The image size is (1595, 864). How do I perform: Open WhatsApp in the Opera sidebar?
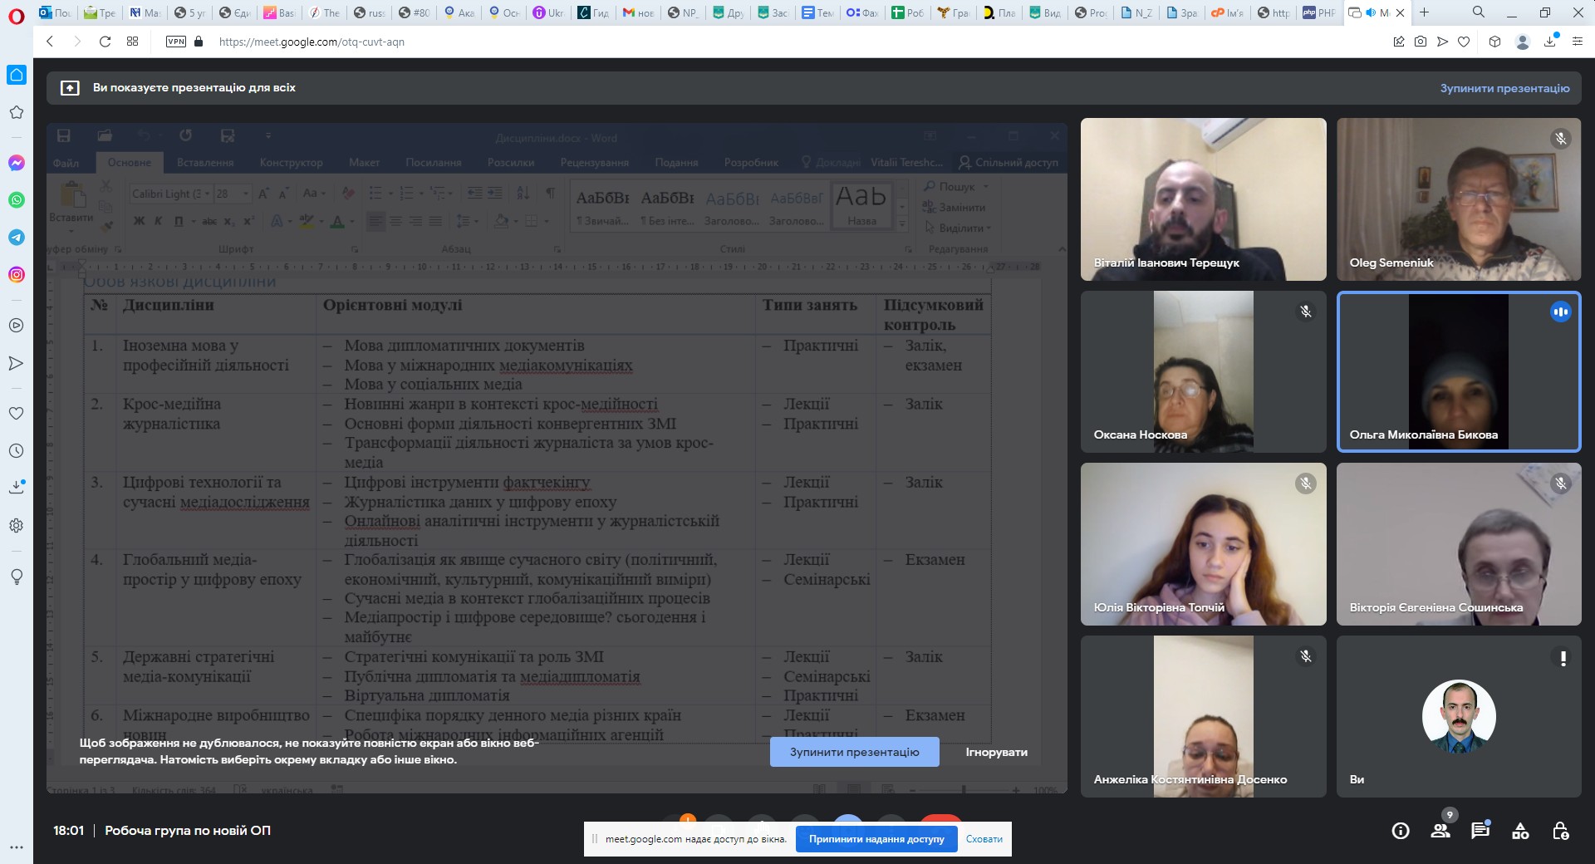pyautogui.click(x=17, y=200)
